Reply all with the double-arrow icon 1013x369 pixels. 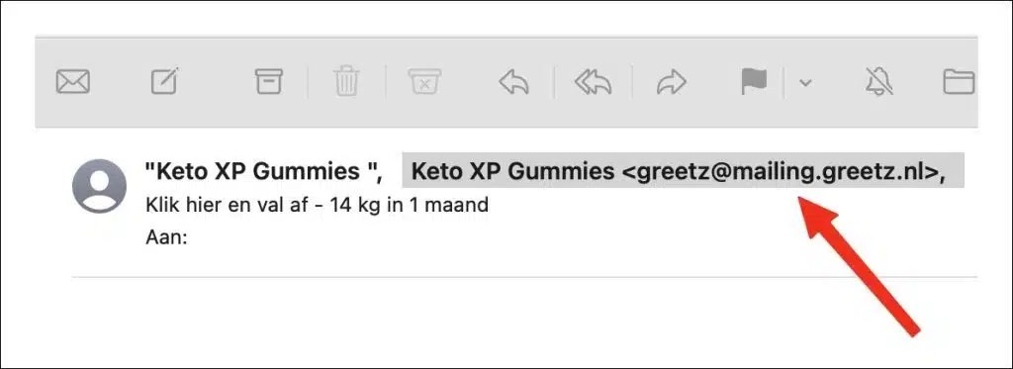pos(594,82)
